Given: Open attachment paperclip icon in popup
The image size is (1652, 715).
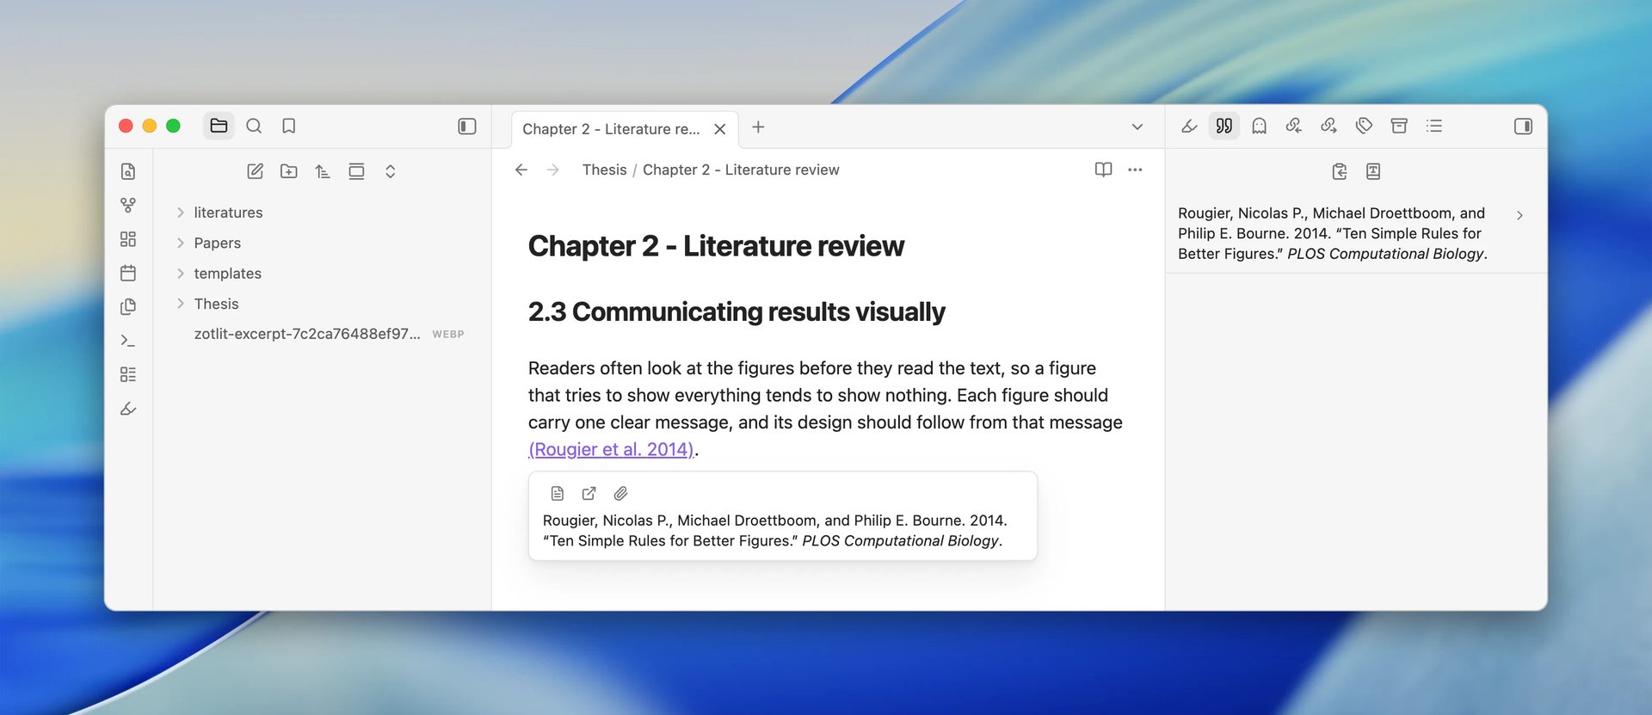Looking at the screenshot, I should tap(620, 493).
